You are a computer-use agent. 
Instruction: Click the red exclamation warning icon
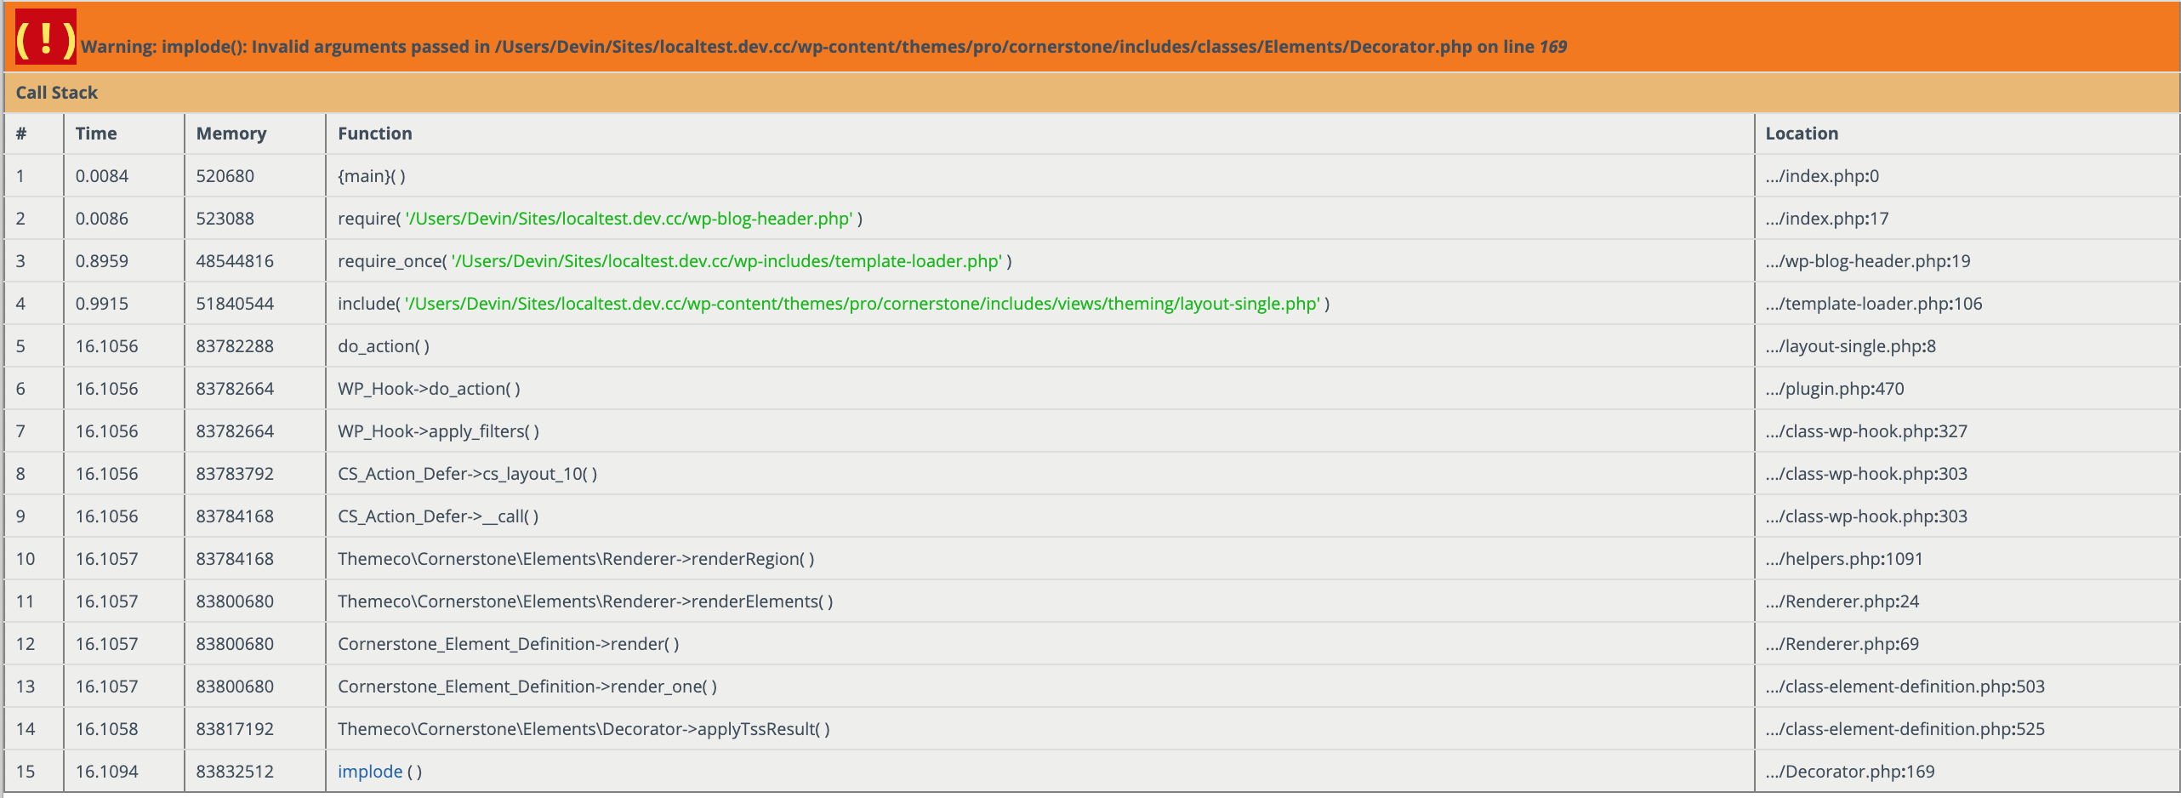tap(46, 37)
